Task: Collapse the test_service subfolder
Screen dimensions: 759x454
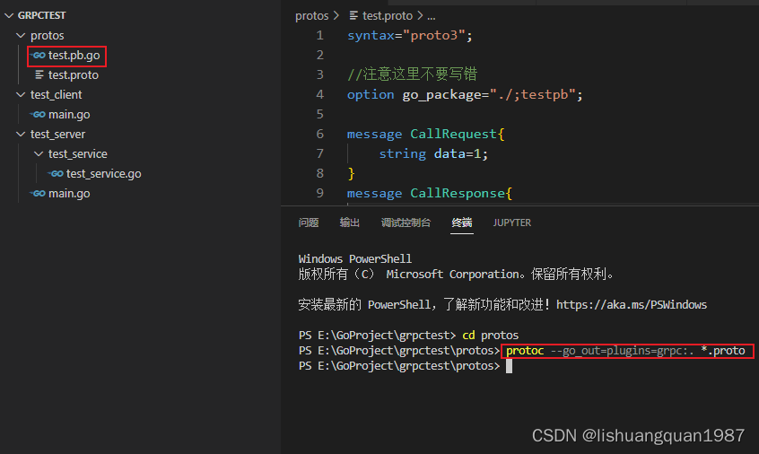Action: 39,154
